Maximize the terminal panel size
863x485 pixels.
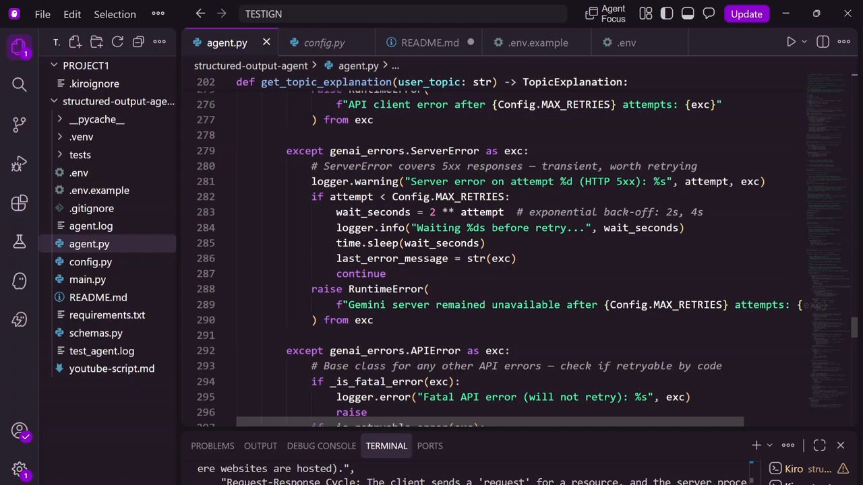[x=819, y=445]
